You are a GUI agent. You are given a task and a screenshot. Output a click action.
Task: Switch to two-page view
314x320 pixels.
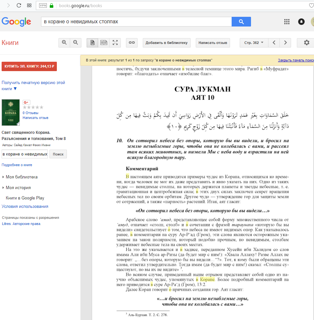[x=104, y=43]
